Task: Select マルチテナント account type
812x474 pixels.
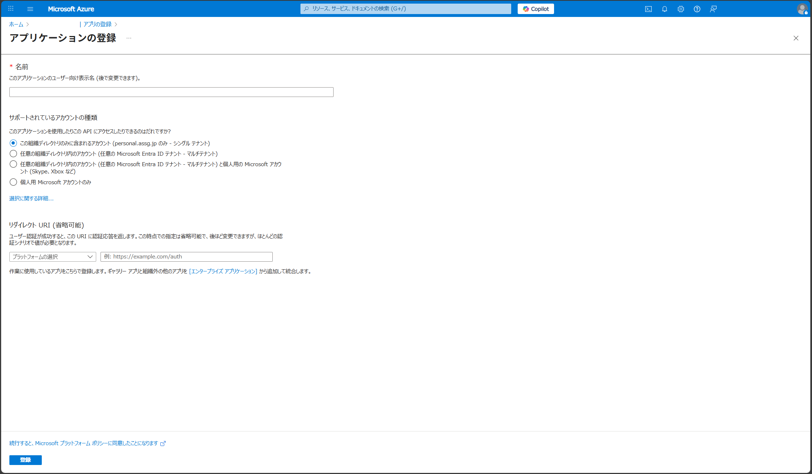Action: (x=13, y=154)
